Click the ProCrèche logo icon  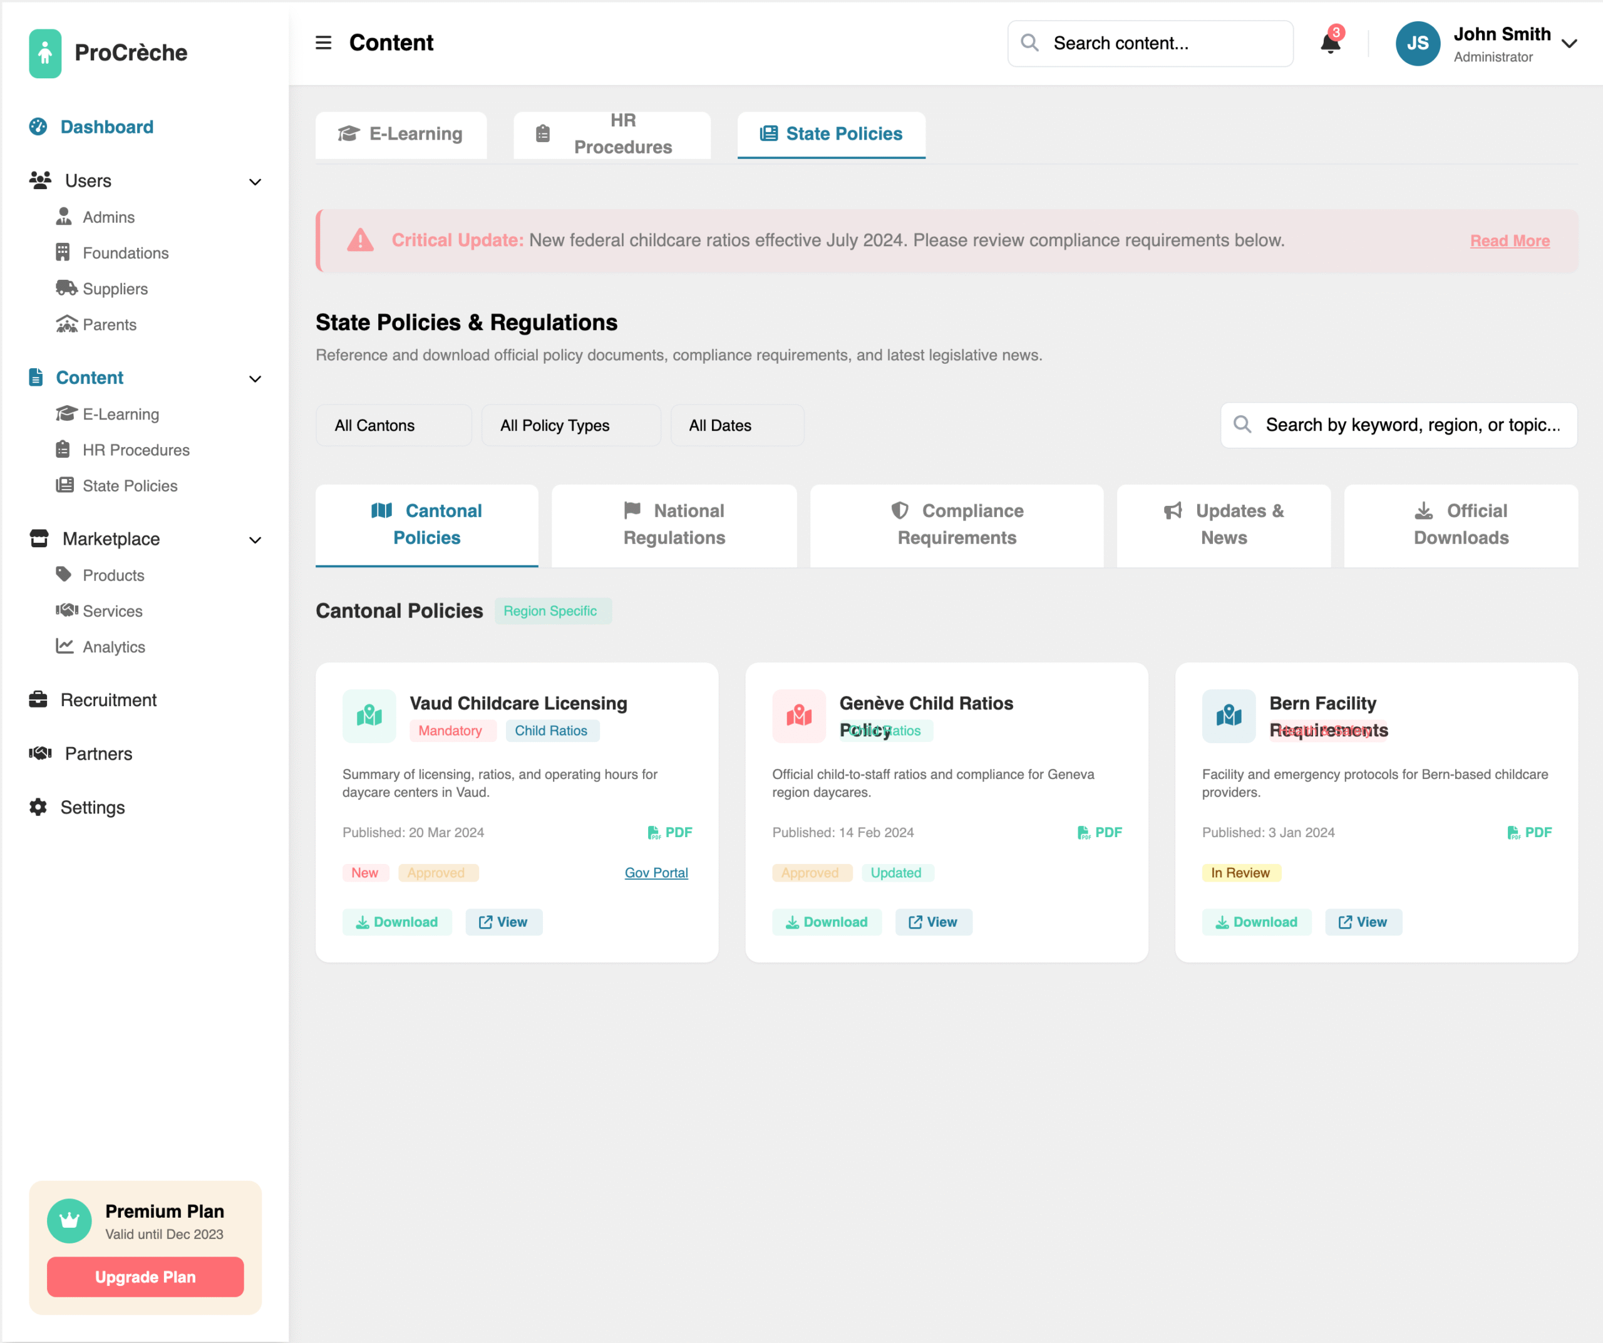point(45,53)
